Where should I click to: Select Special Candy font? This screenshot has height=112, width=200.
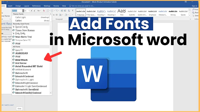coord(31,27)
